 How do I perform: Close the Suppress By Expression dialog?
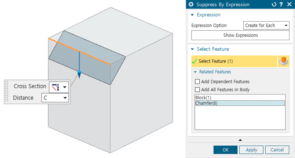coord(289,4)
